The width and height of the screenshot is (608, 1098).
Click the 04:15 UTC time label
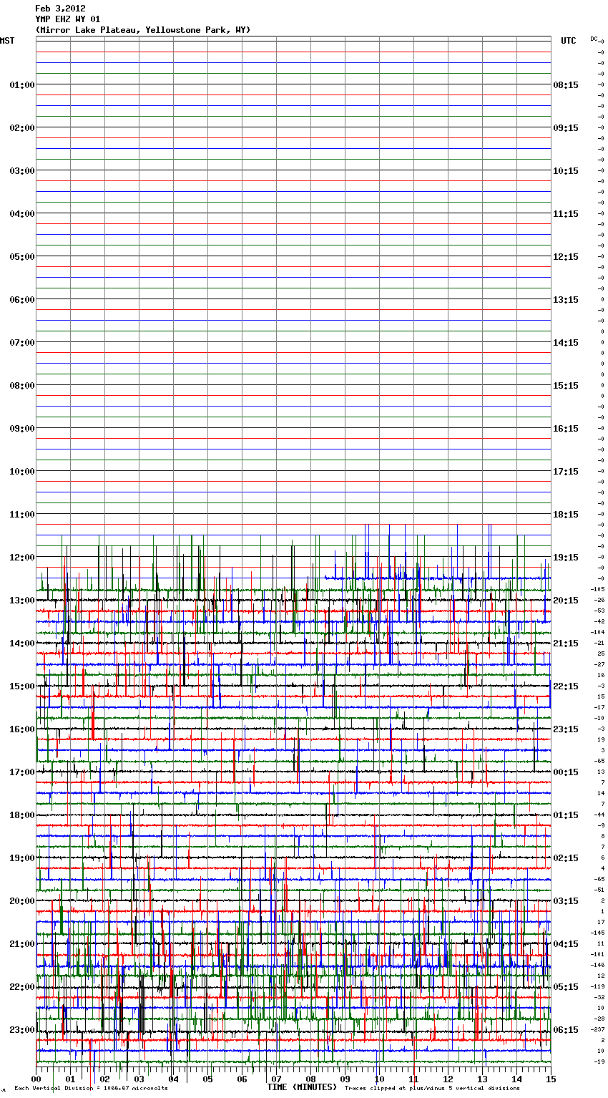(x=566, y=944)
